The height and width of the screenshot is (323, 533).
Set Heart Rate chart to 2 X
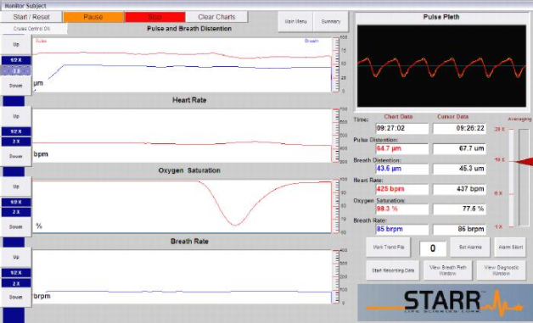[x=16, y=142]
